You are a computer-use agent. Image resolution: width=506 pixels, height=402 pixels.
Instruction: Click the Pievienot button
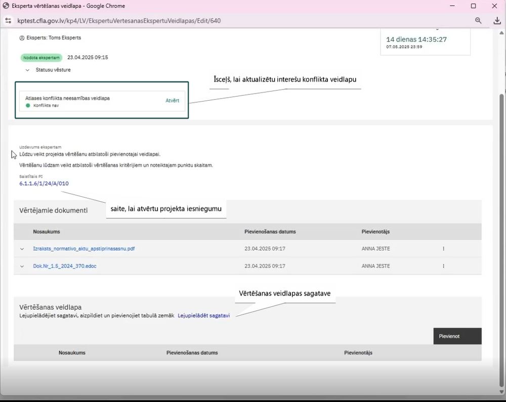[457, 336]
